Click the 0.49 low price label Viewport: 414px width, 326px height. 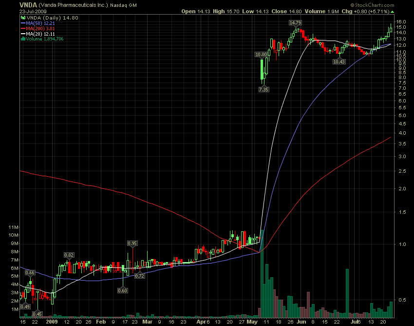(25, 306)
